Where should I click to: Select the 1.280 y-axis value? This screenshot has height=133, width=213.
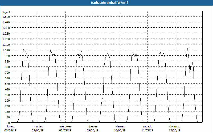point(6,34)
